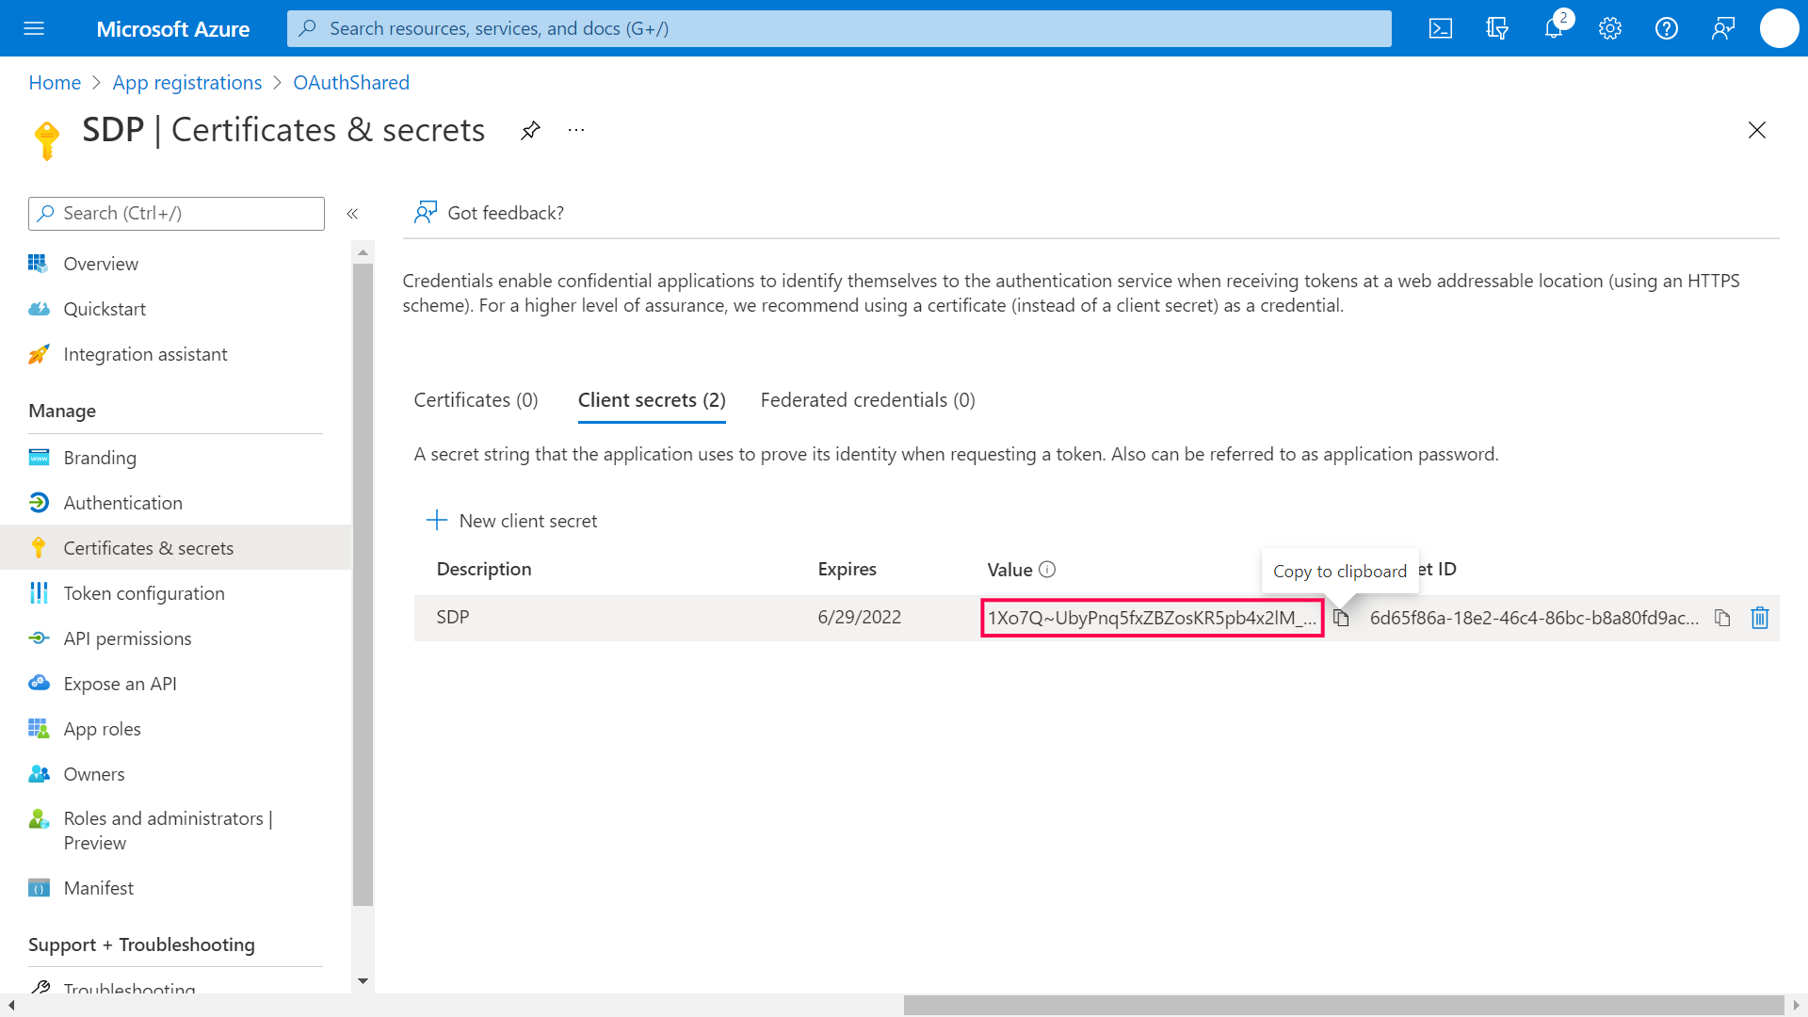The image size is (1808, 1017).
Task: Collapse the left navigation menu
Action: pyautogui.click(x=352, y=214)
